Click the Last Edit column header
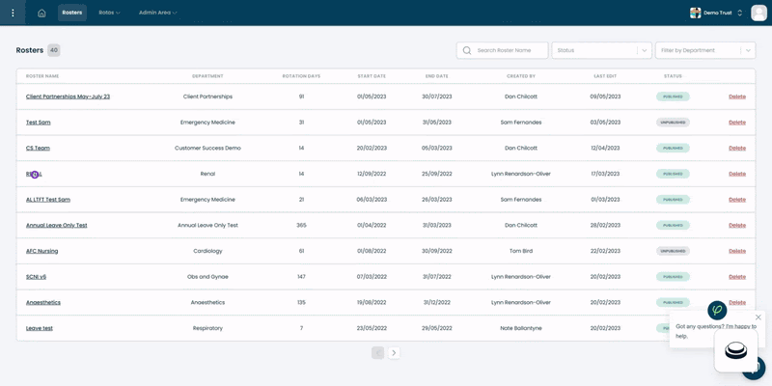The height and width of the screenshot is (386, 772). pos(605,76)
